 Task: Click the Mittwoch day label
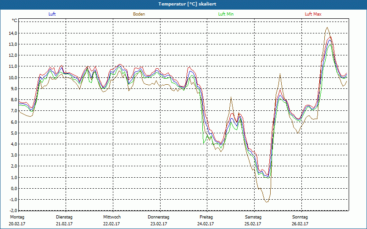[112, 217]
